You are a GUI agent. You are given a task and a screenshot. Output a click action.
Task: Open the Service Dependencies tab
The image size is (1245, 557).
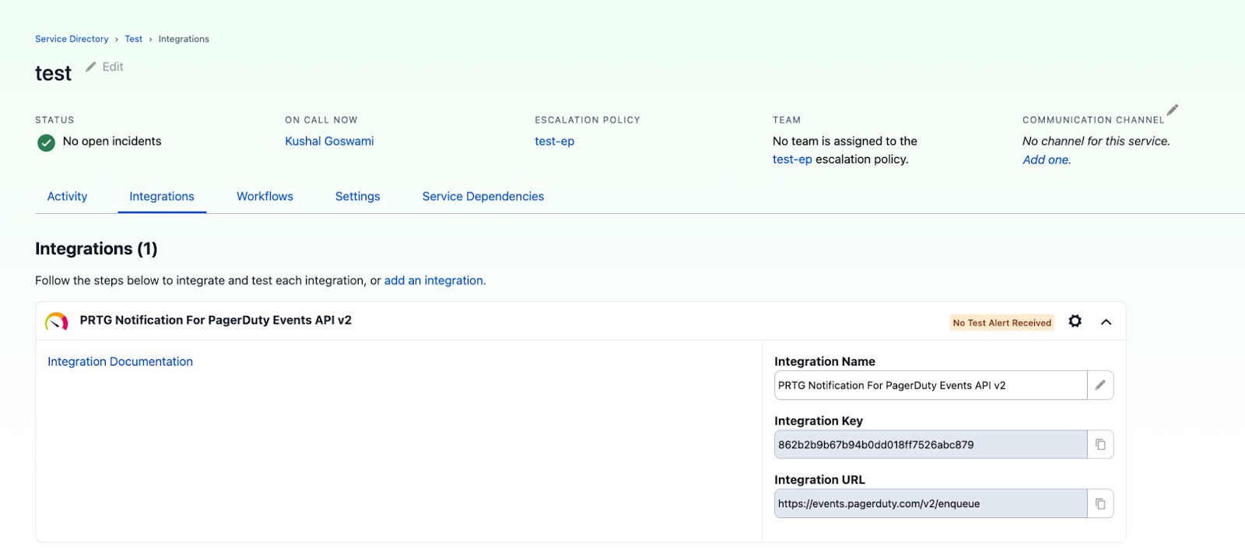[483, 197]
